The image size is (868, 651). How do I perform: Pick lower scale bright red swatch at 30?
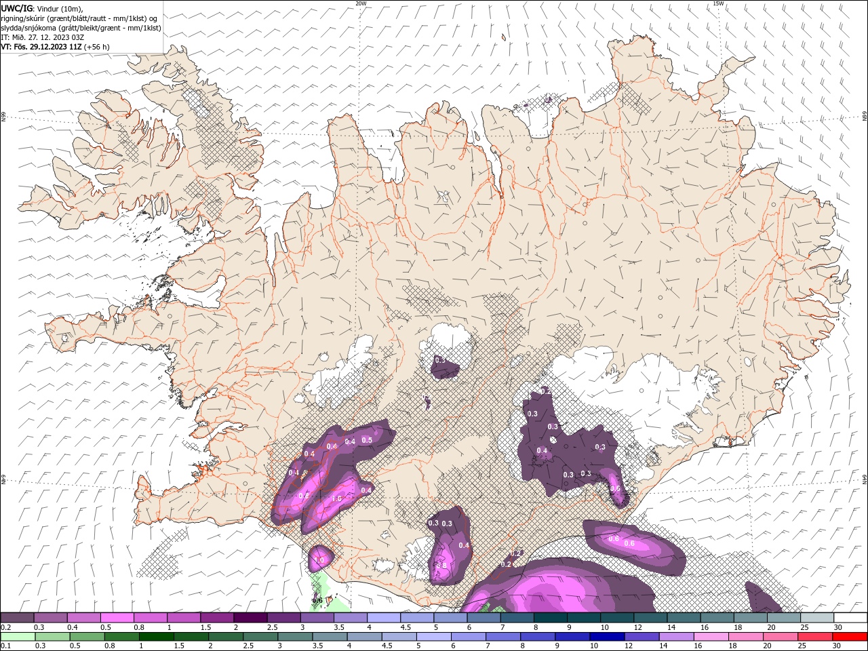[849, 637]
